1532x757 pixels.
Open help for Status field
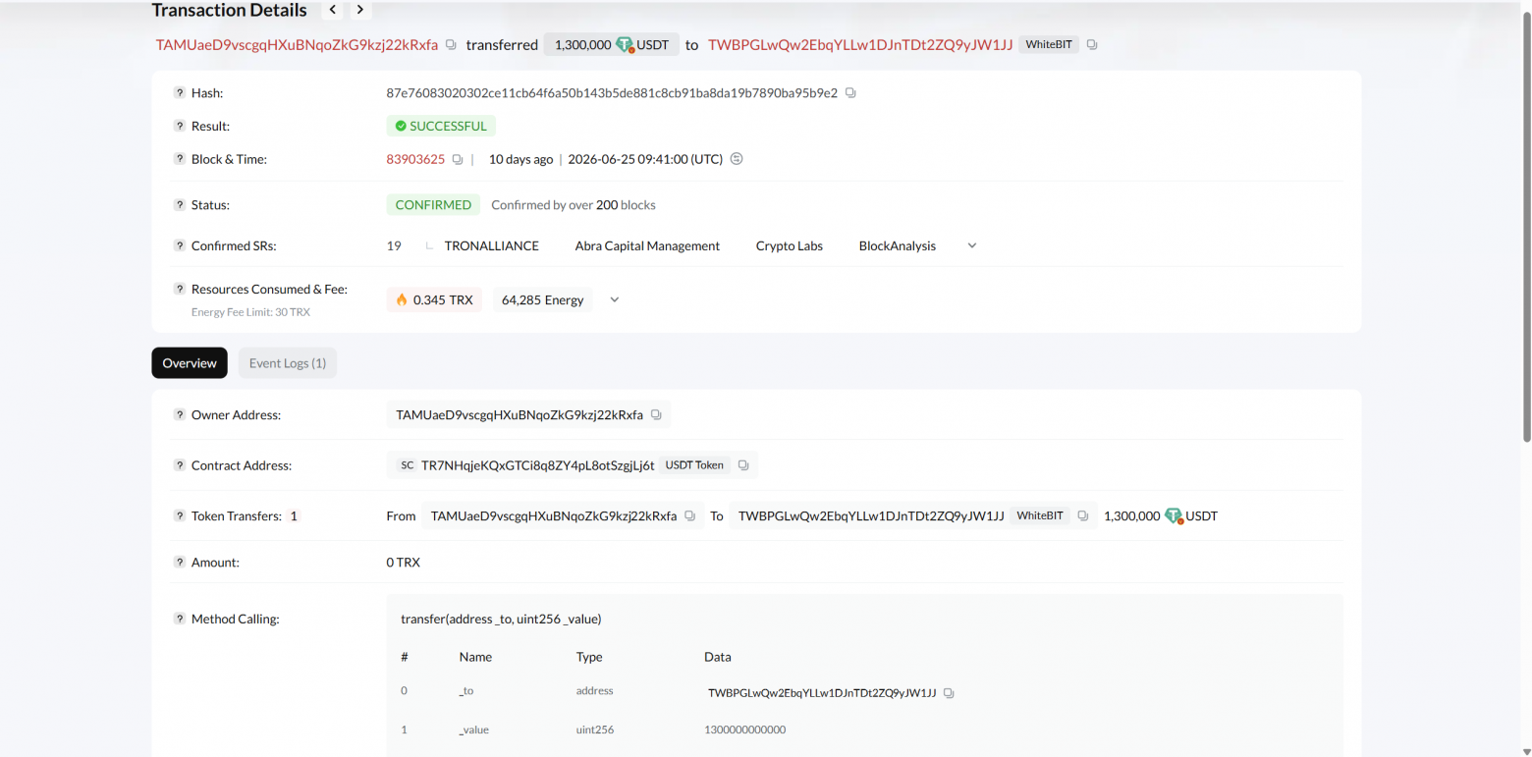point(180,204)
